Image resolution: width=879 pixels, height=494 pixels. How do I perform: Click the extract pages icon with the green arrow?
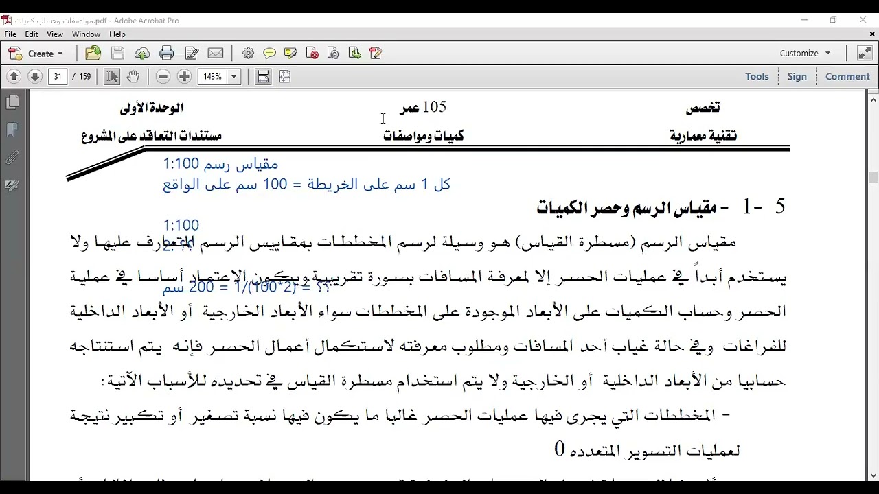coord(354,53)
